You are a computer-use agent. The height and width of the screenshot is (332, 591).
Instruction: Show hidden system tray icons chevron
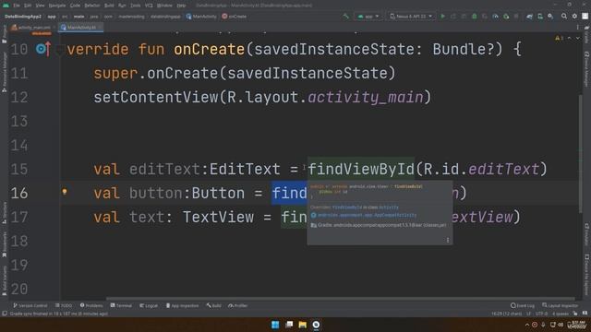[527, 325]
